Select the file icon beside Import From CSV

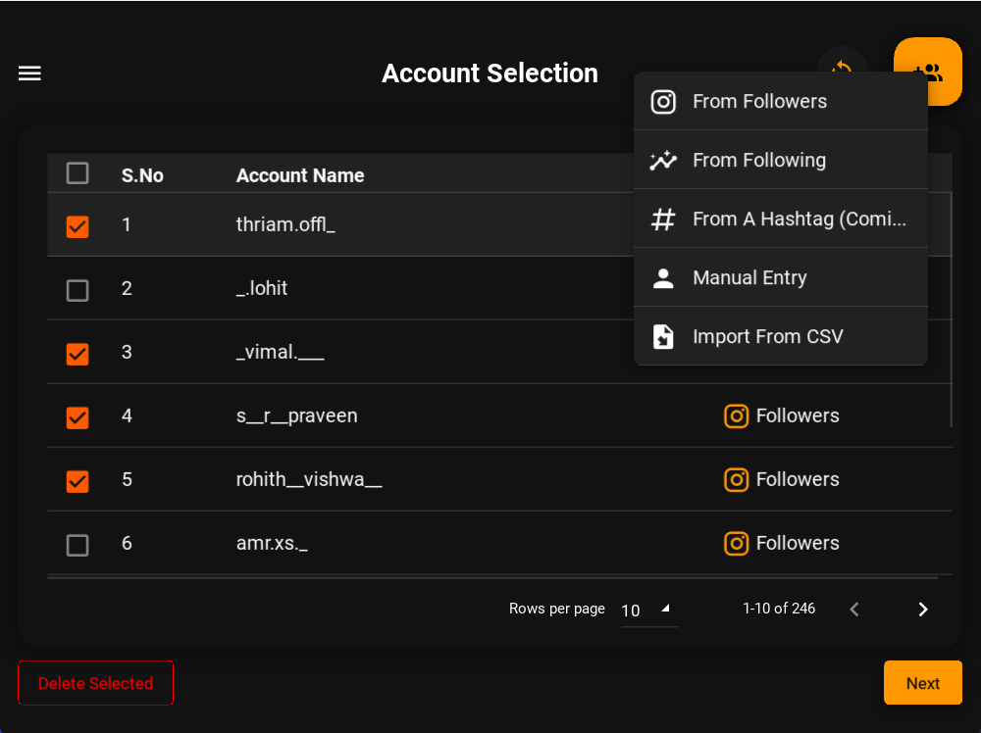click(x=663, y=336)
